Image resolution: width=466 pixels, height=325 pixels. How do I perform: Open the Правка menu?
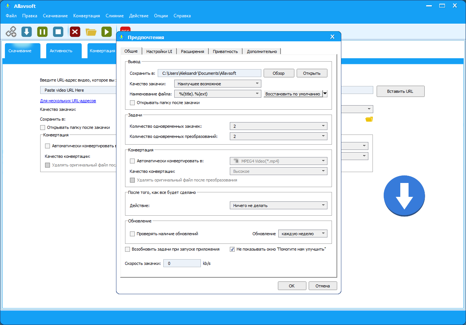(x=30, y=16)
